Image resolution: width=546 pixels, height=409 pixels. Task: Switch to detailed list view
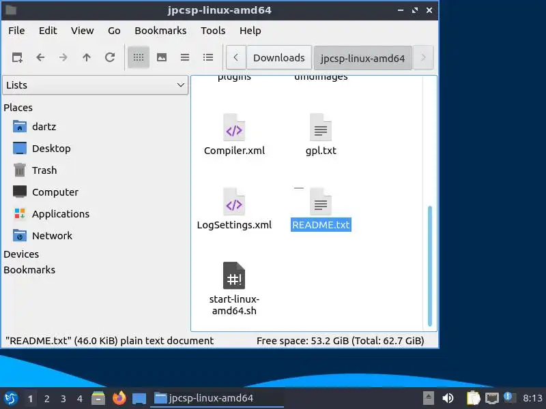(208, 57)
